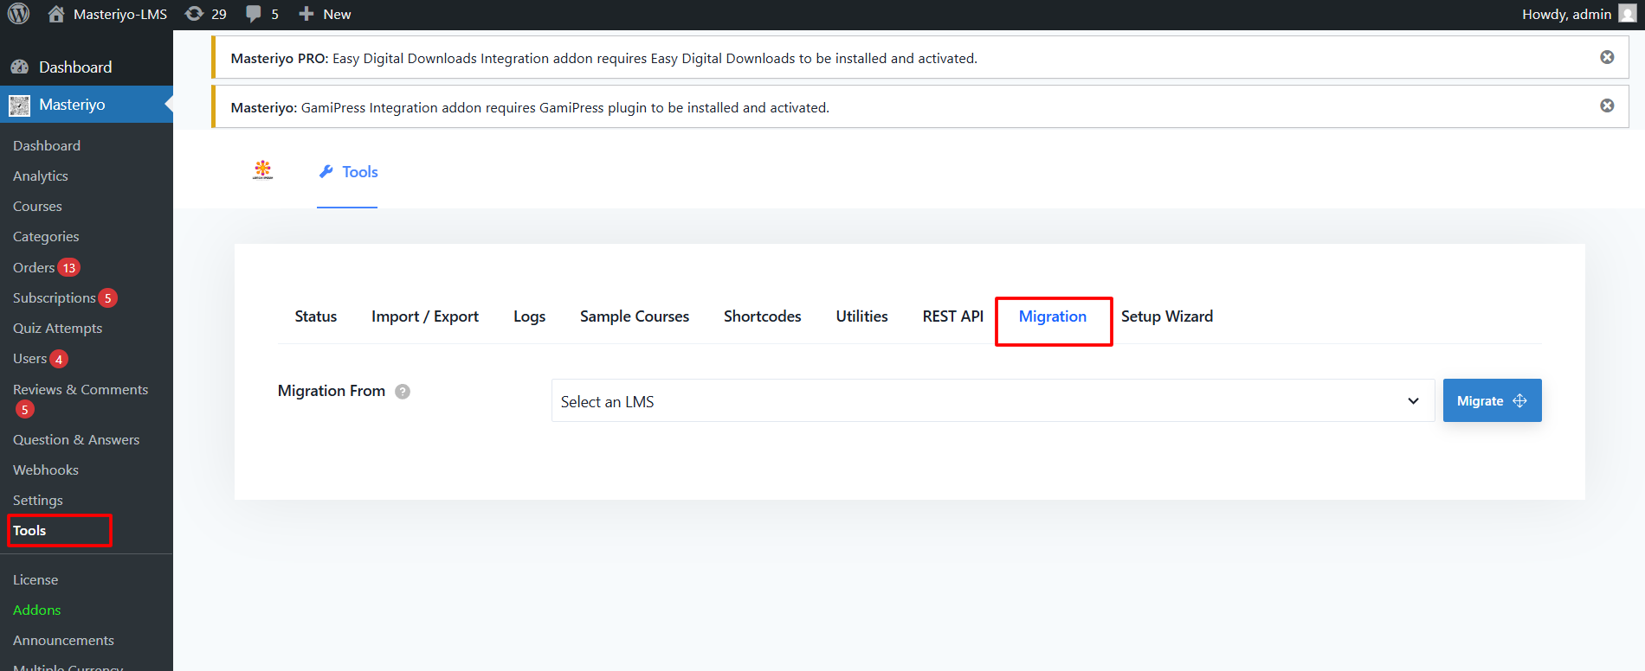
Task: View the 5 pending comments
Action: click(x=262, y=14)
